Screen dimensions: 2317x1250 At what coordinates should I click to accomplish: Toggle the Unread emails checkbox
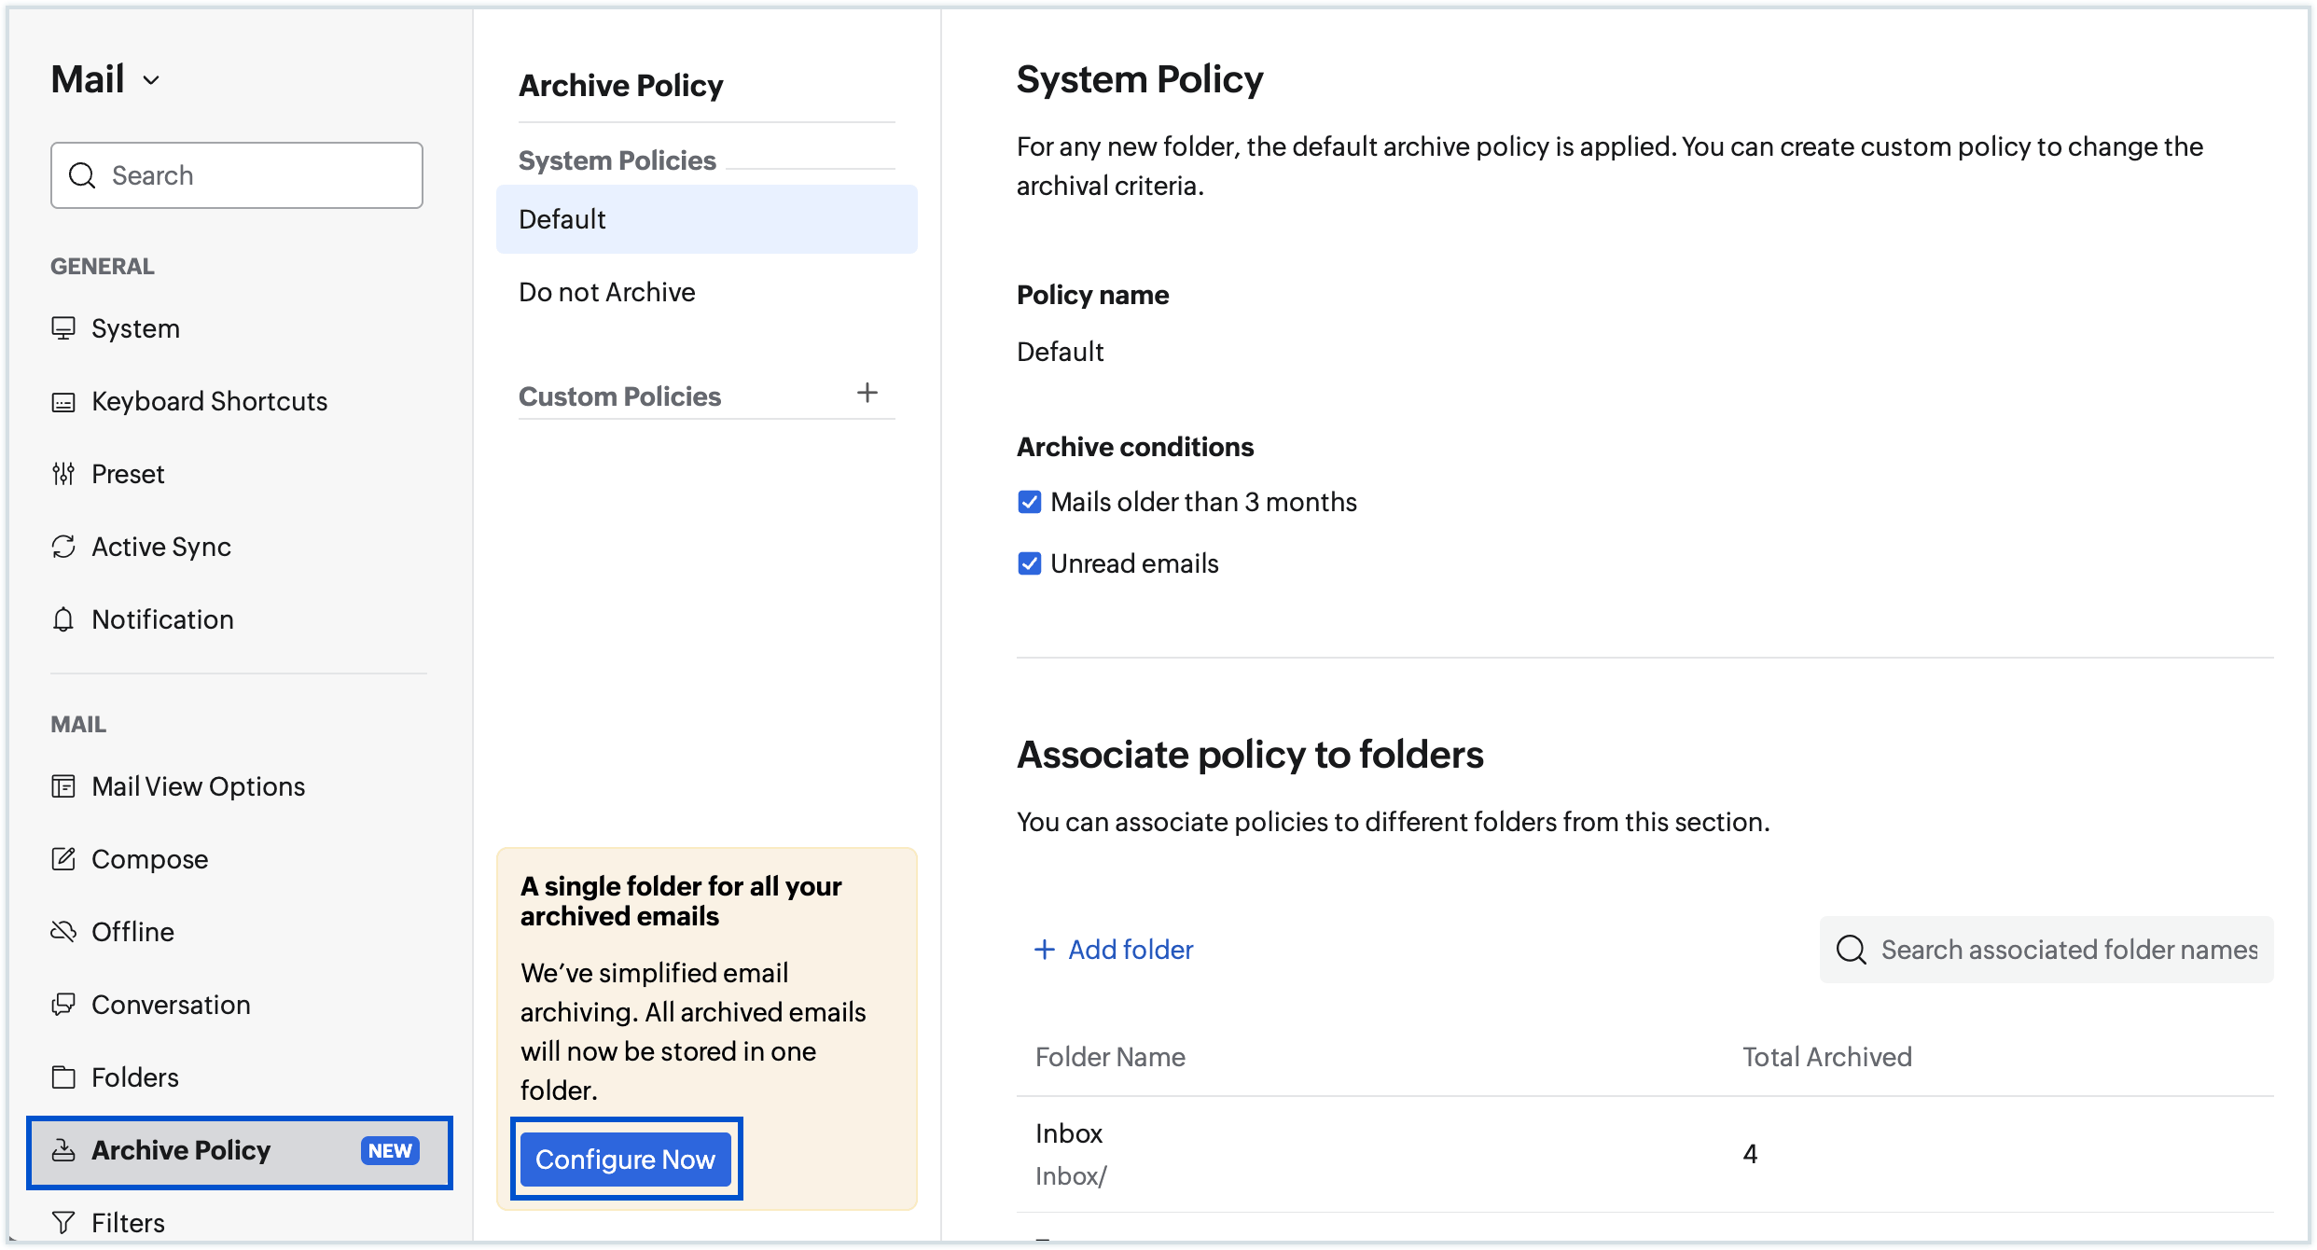click(1029, 563)
